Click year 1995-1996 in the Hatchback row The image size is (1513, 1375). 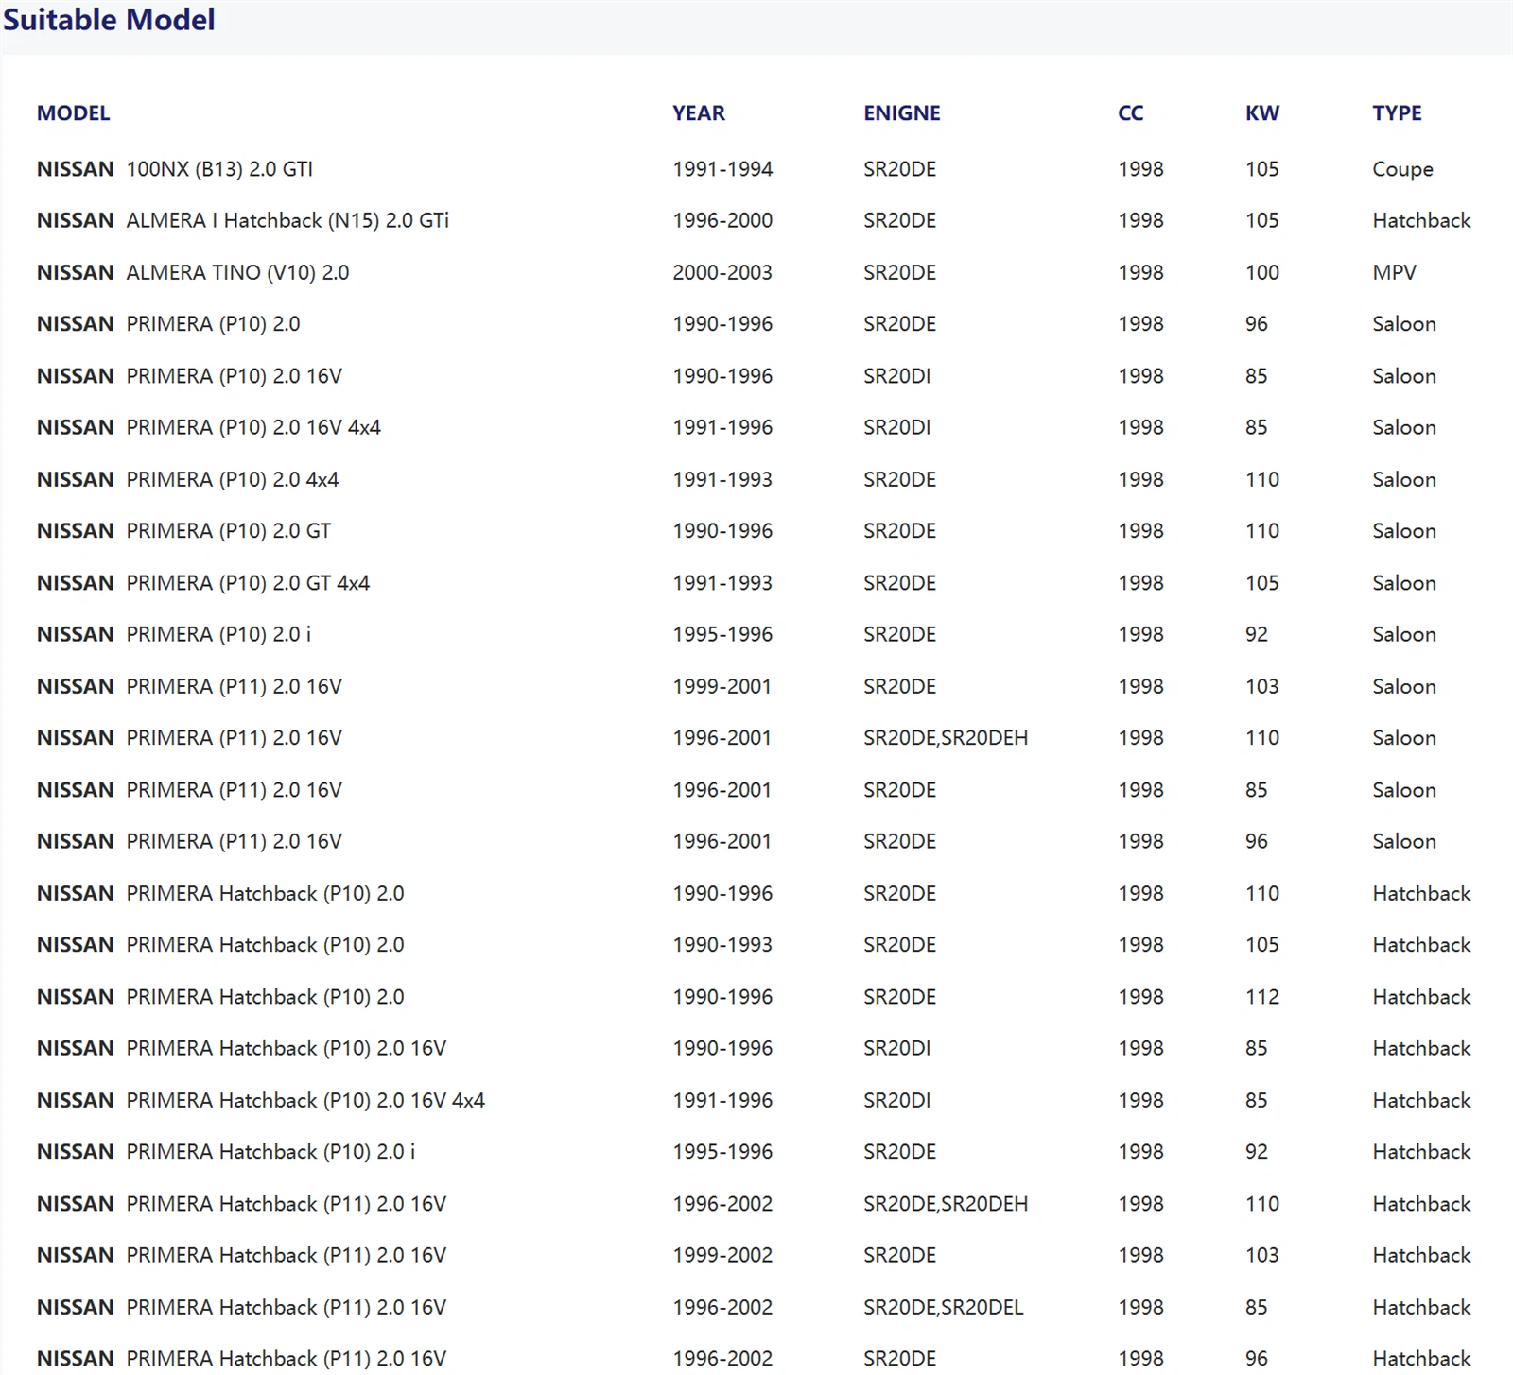(722, 1152)
